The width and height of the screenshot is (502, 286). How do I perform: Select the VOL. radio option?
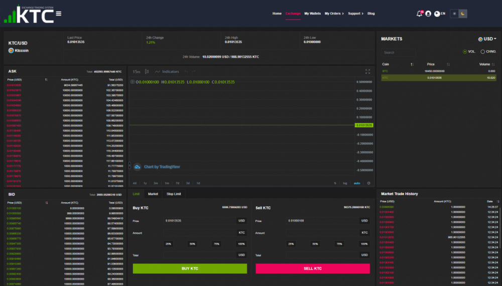(x=465, y=52)
